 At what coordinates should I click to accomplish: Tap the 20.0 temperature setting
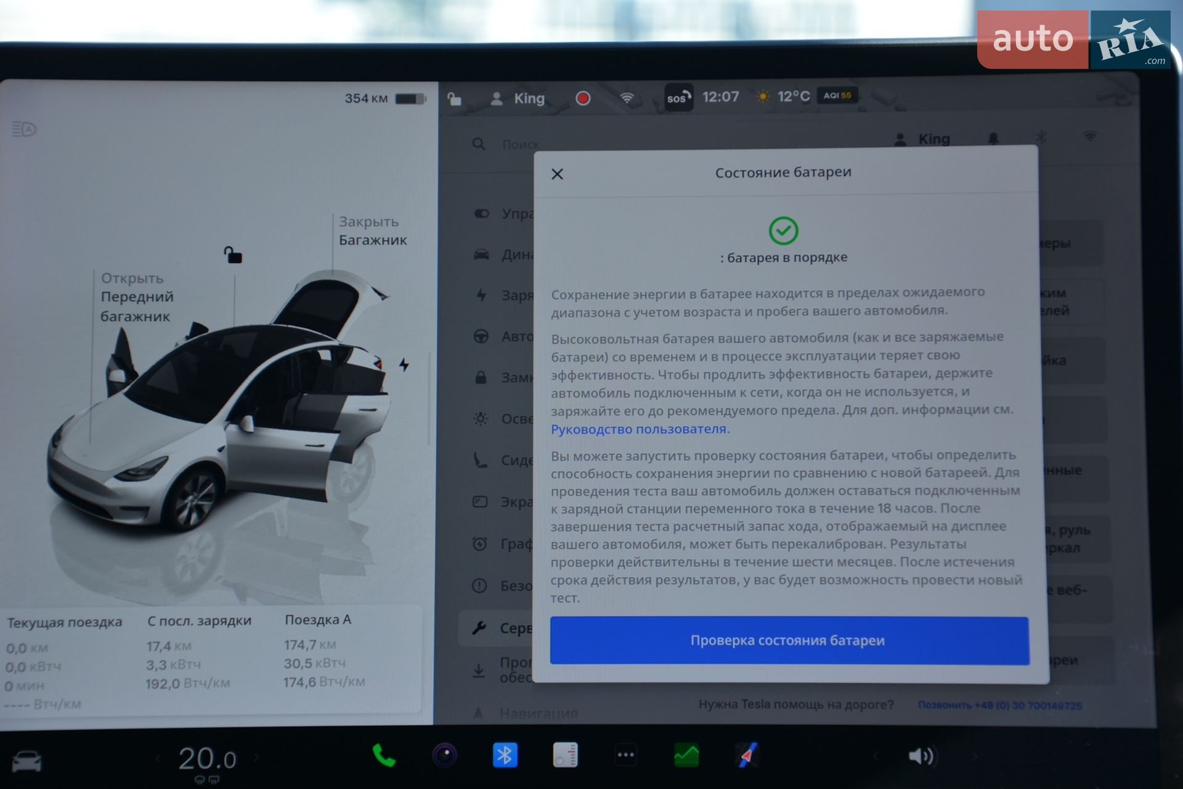(x=207, y=759)
